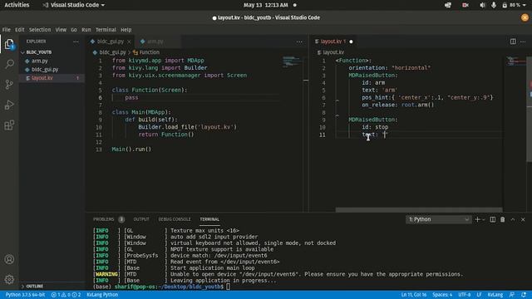Open the Explorer view in activity bar
The height and width of the screenshot is (299, 532).
point(9,44)
